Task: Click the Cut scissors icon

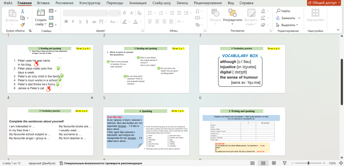Action: point(23,11)
